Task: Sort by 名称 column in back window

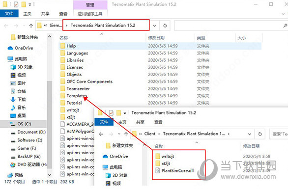Action: (64, 38)
